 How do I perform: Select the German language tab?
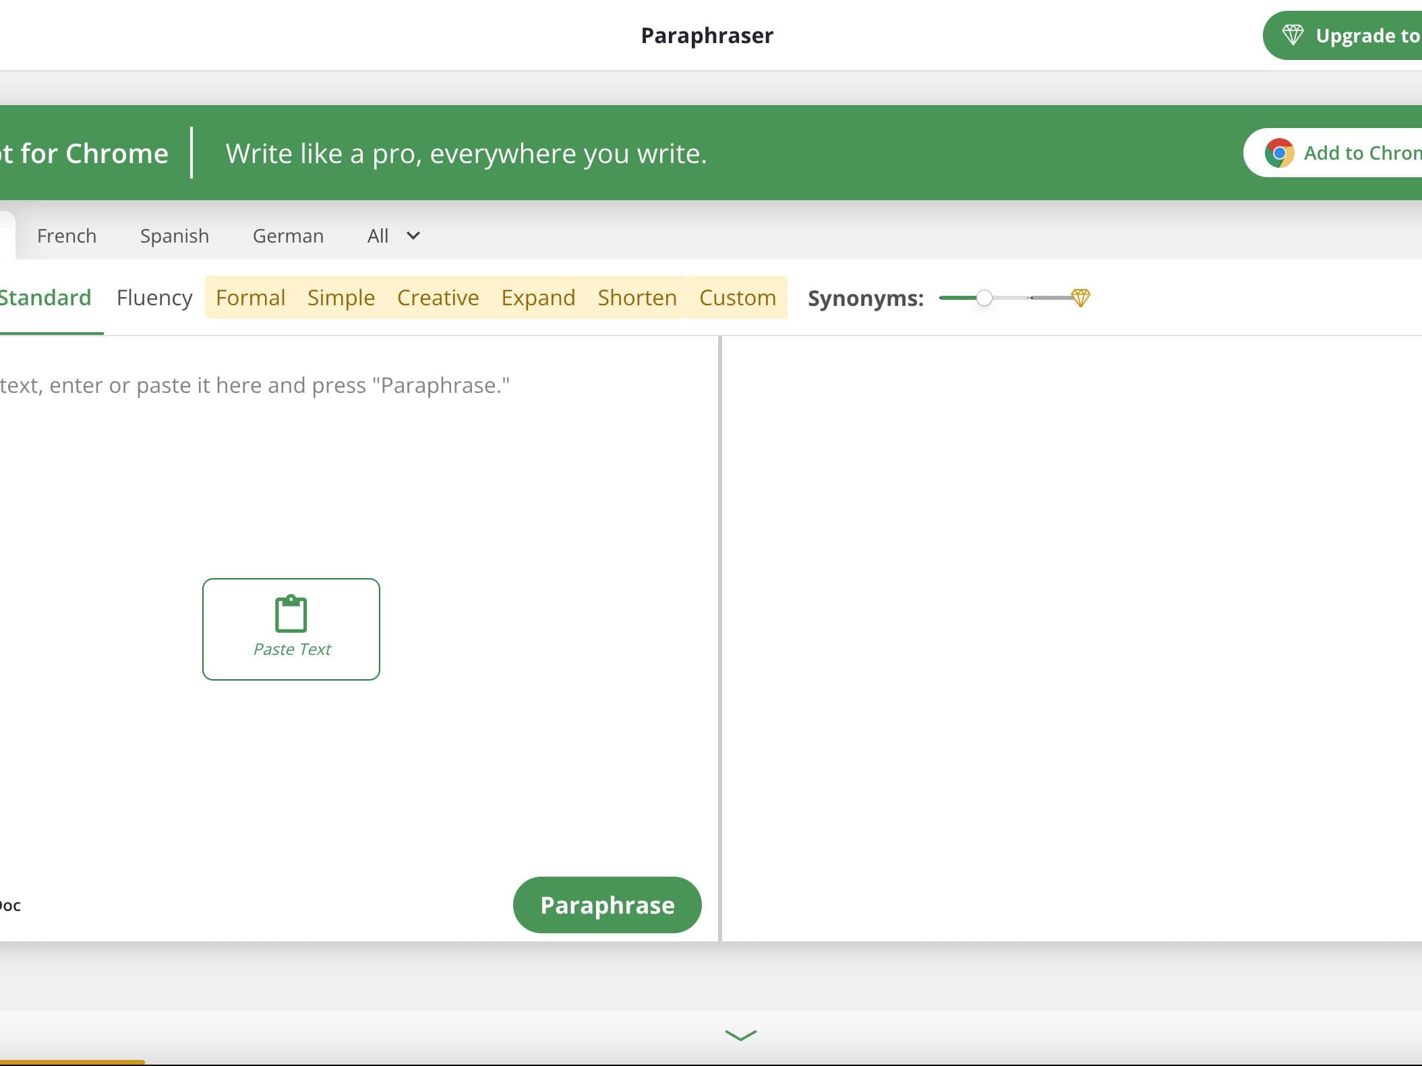pos(288,236)
